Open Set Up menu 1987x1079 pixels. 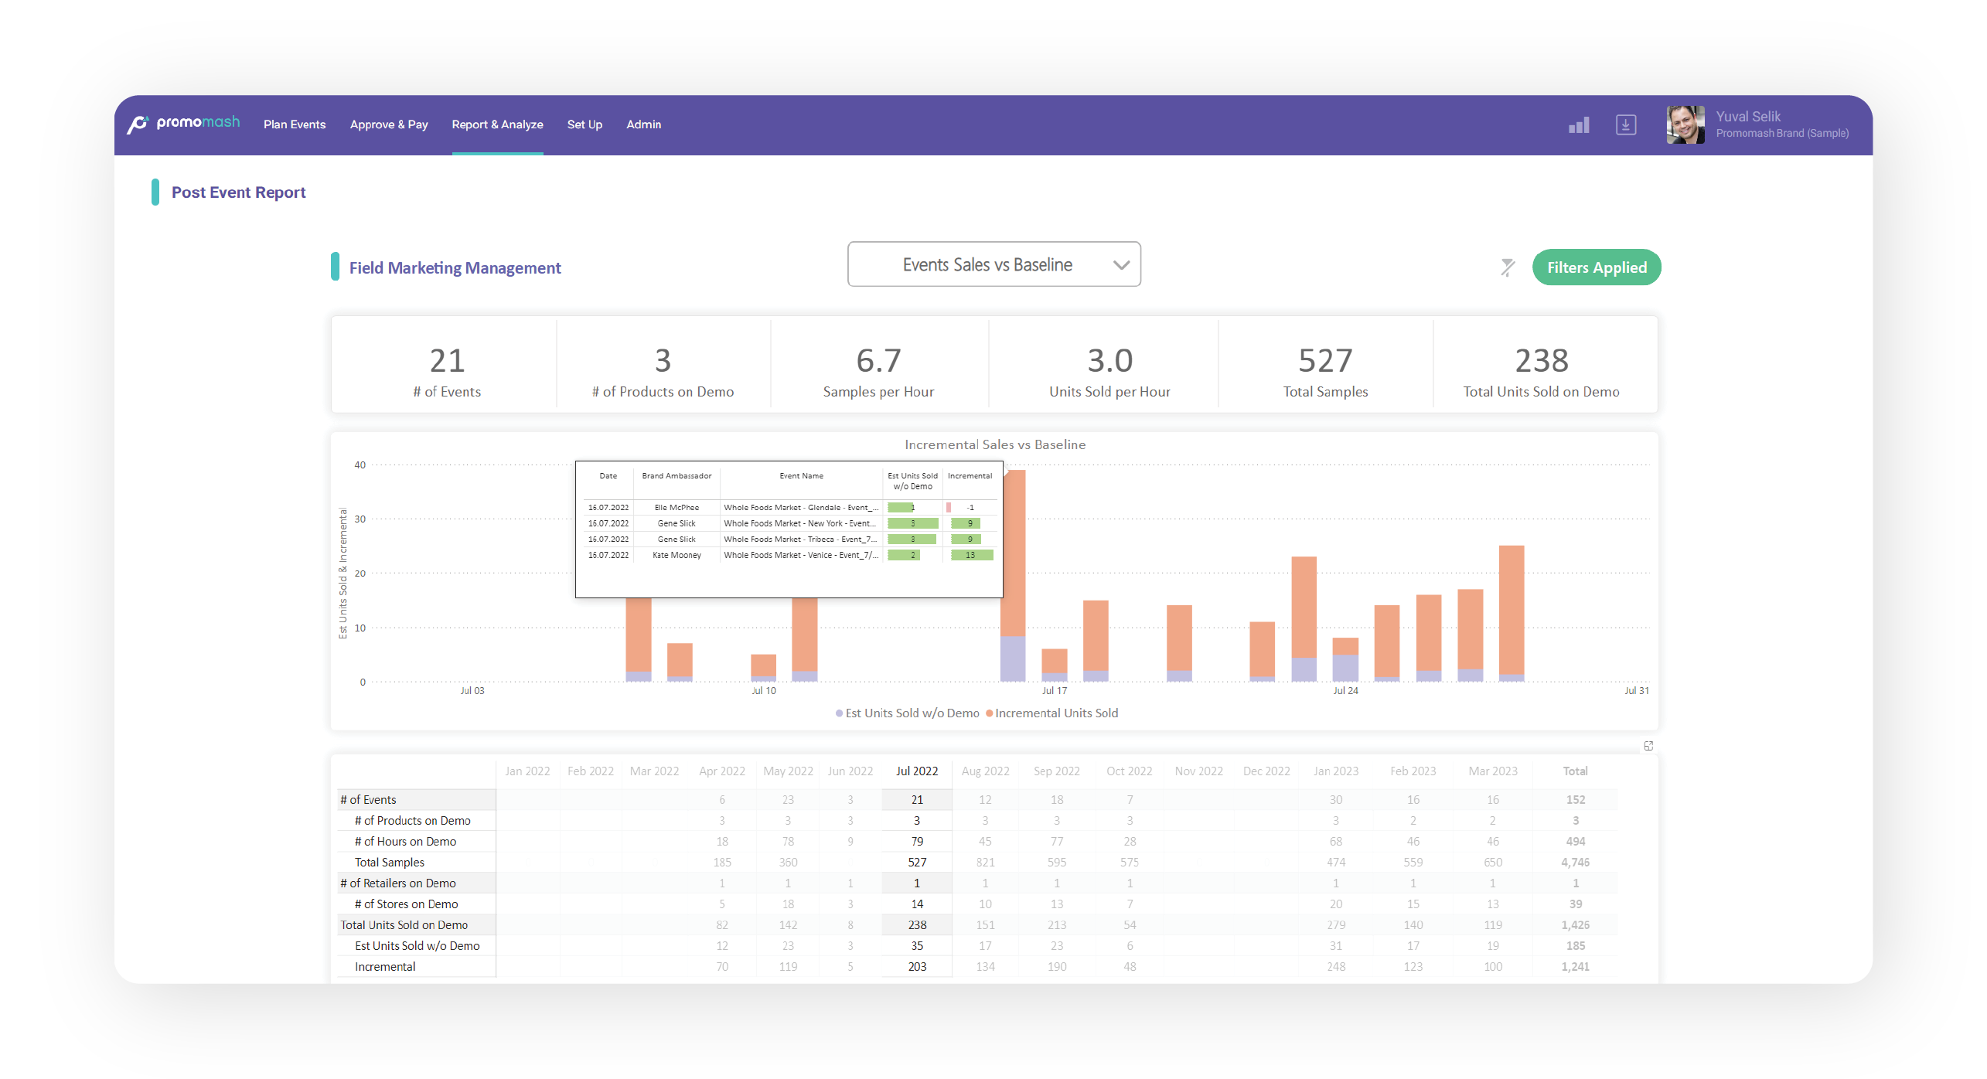585,124
